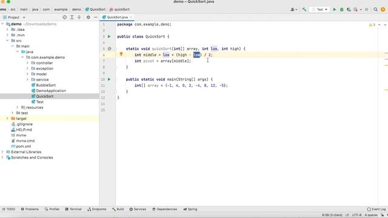Expand the resources folder
Image resolution: width=388 pixels, height=218 pixels.
pos(18,107)
